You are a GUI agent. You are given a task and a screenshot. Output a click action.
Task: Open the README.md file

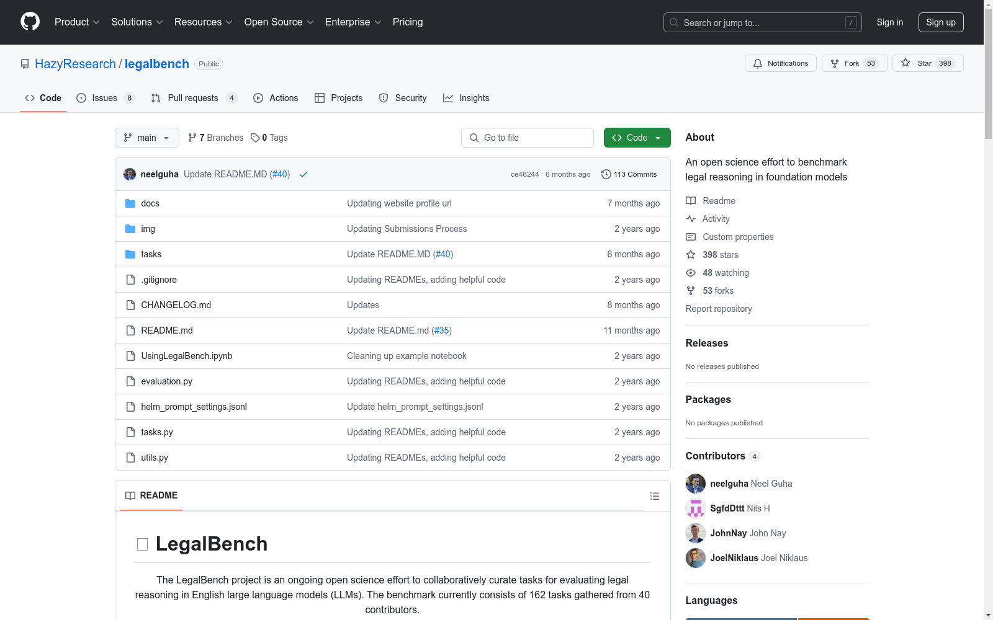click(x=167, y=330)
